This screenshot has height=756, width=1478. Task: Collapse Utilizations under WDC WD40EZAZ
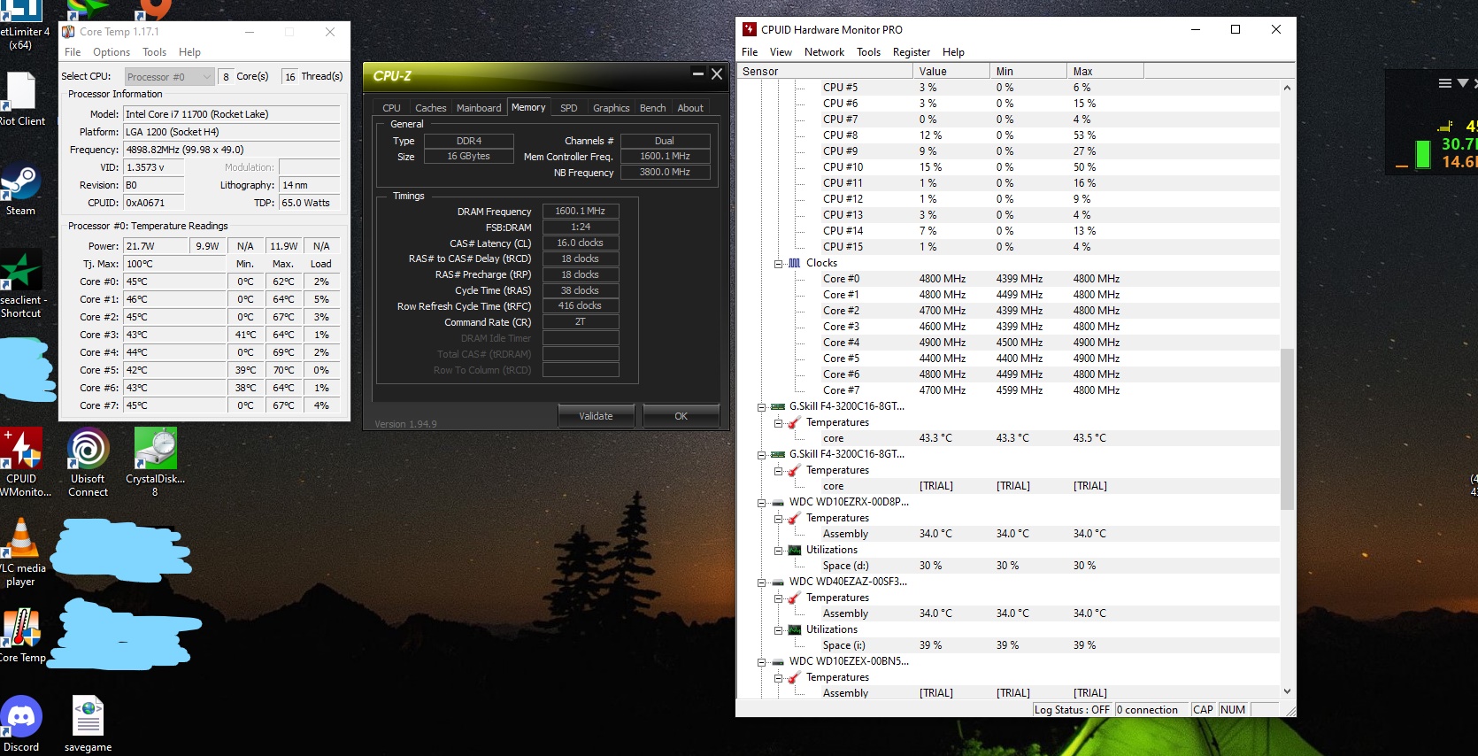point(778,630)
